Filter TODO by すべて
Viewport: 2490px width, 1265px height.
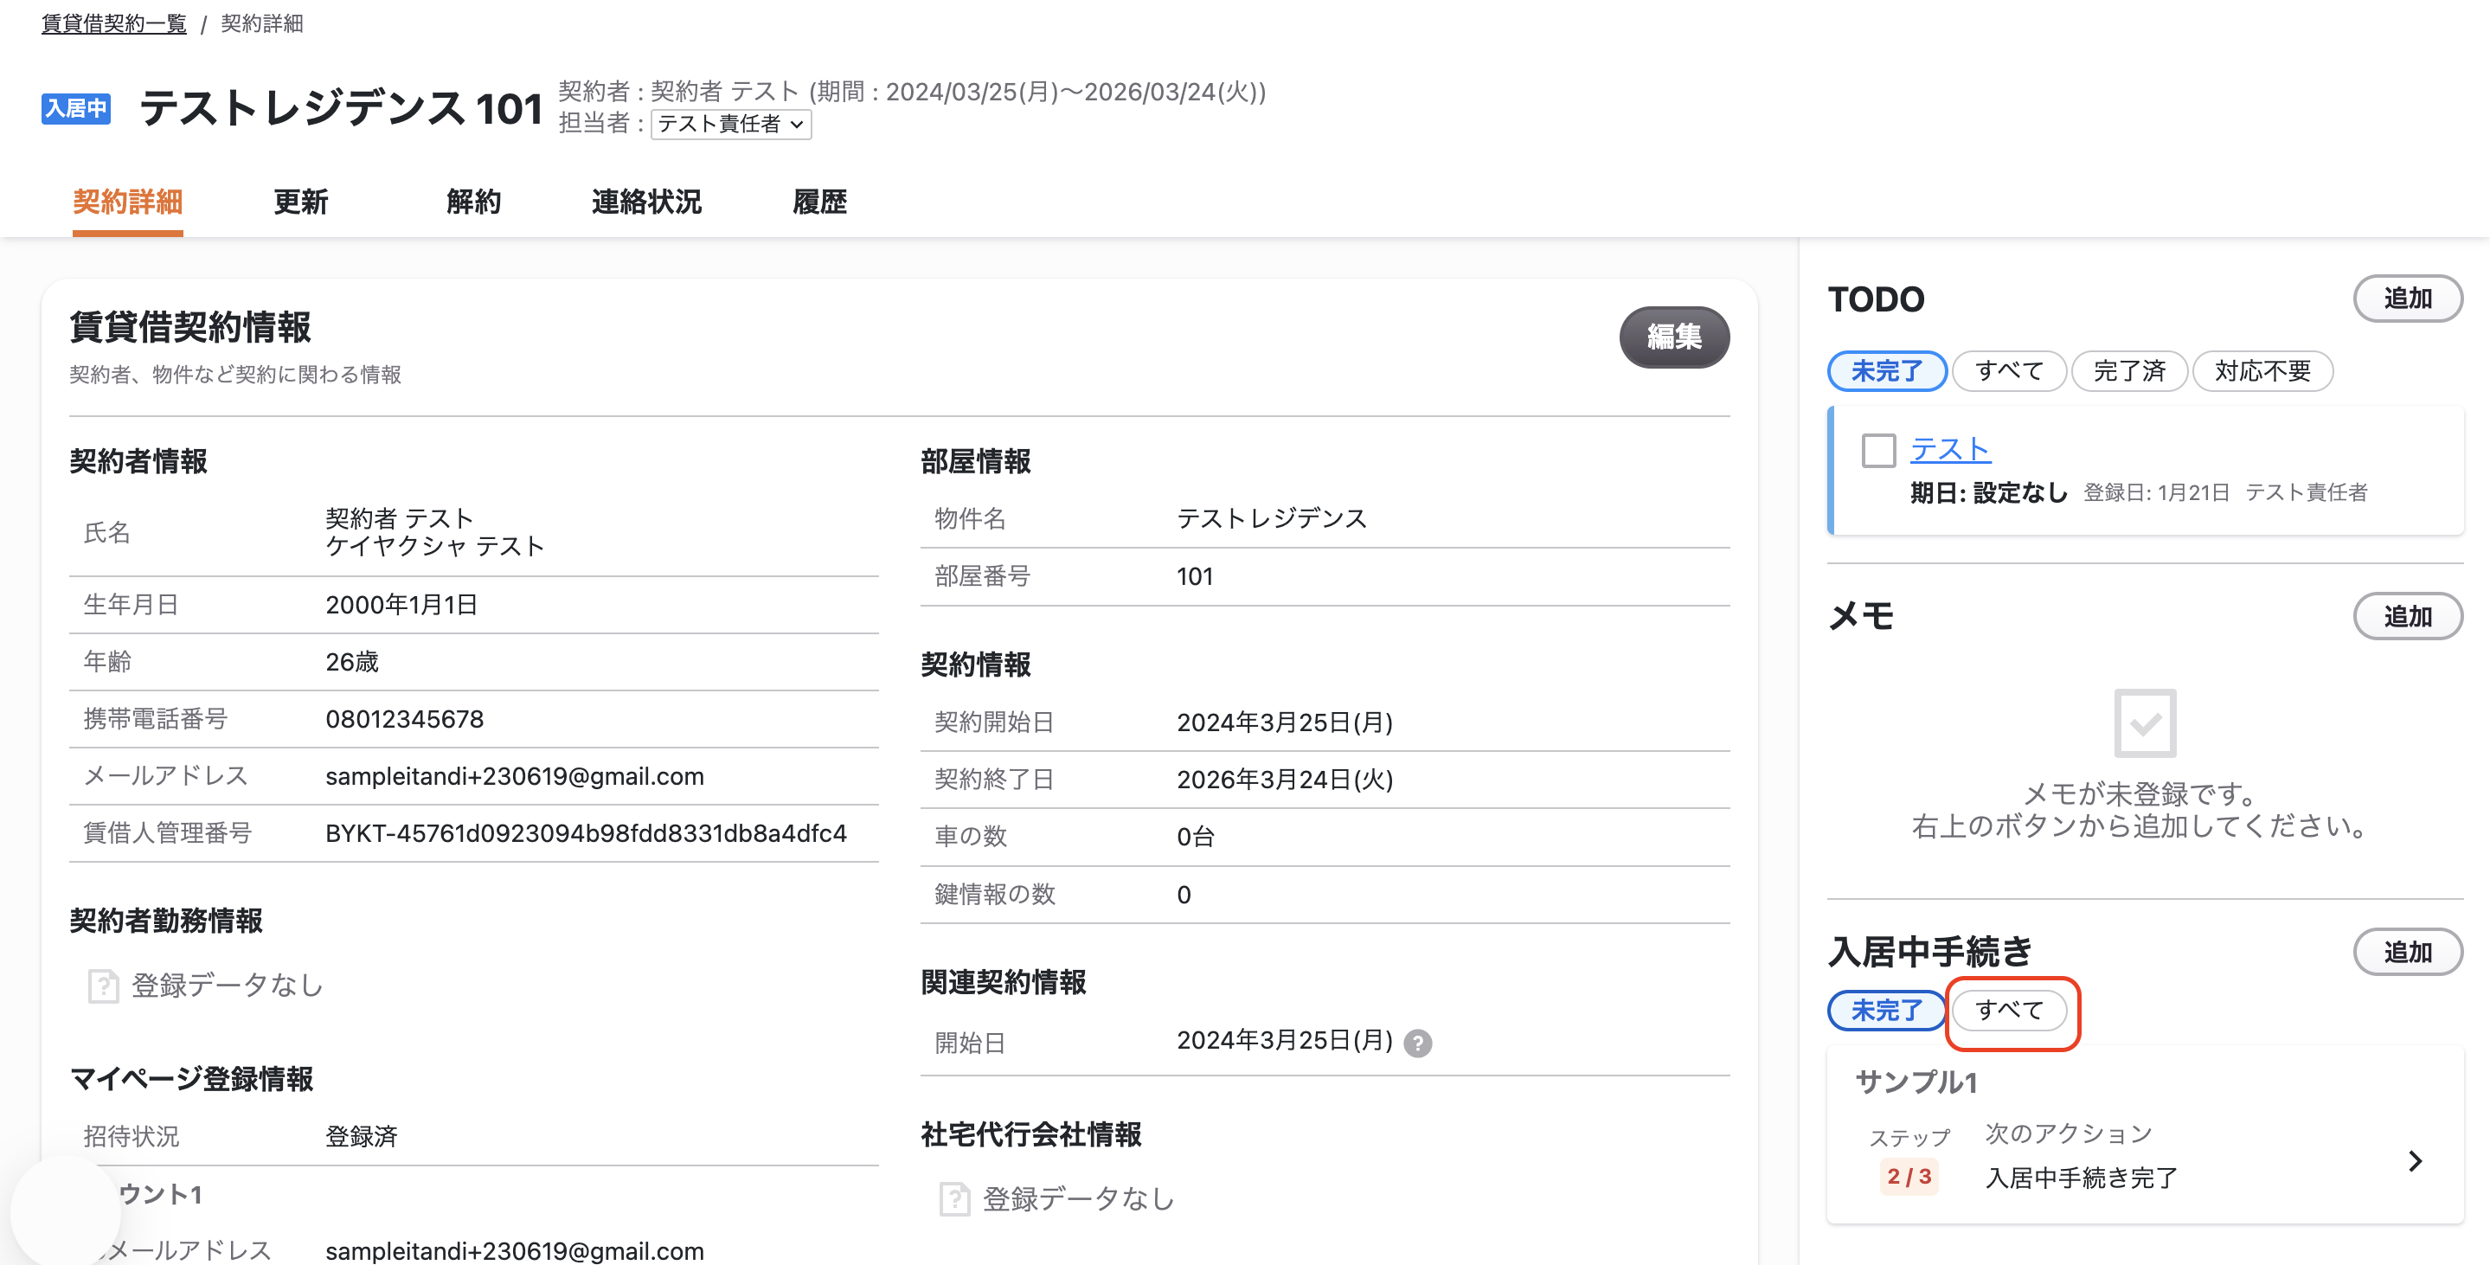click(2009, 371)
